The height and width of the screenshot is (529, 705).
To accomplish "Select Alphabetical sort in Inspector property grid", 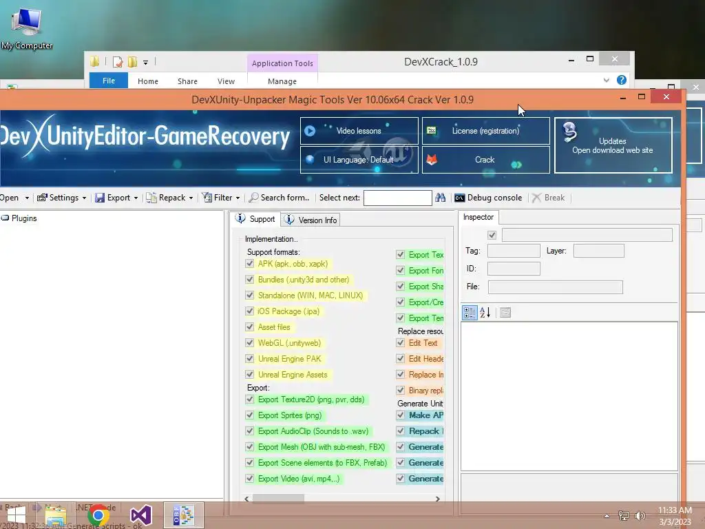I will point(485,313).
